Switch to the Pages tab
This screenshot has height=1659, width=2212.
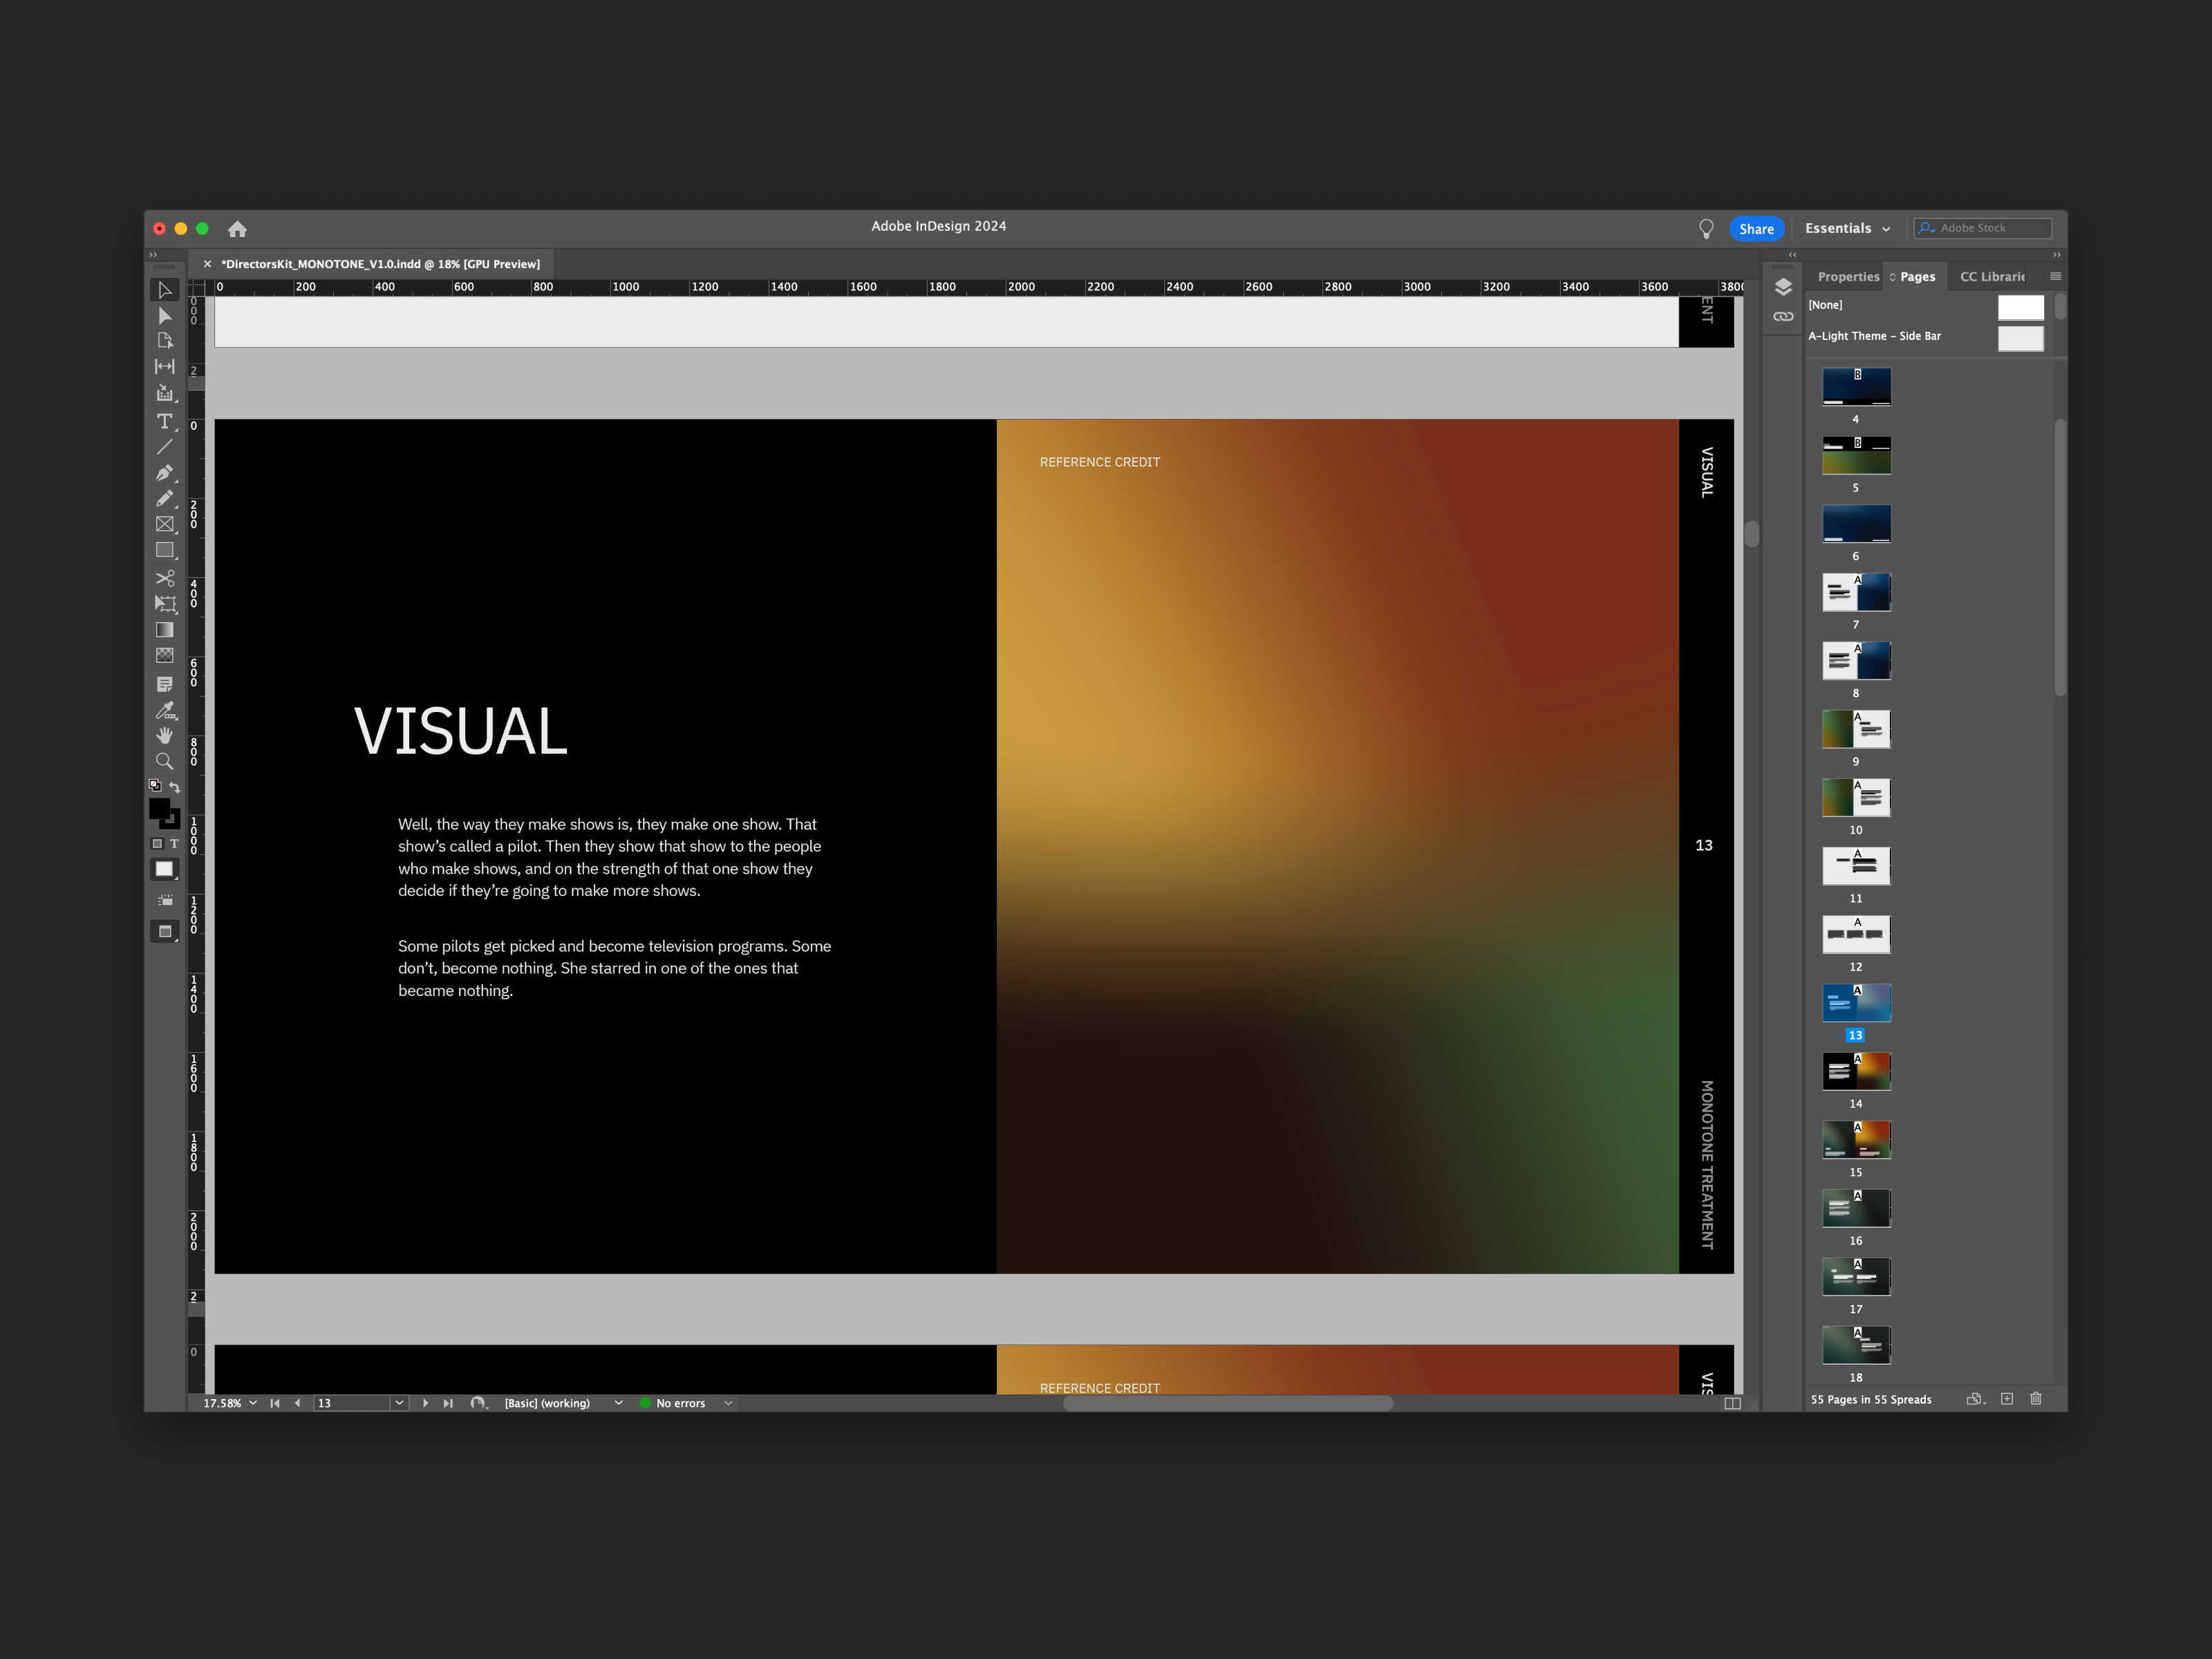(x=1917, y=277)
